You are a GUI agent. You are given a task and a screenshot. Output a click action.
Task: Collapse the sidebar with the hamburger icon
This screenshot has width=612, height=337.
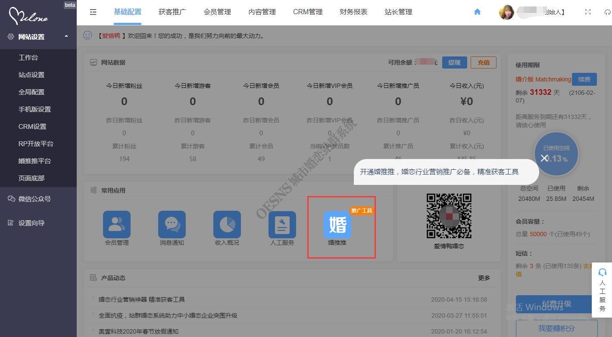(93, 12)
